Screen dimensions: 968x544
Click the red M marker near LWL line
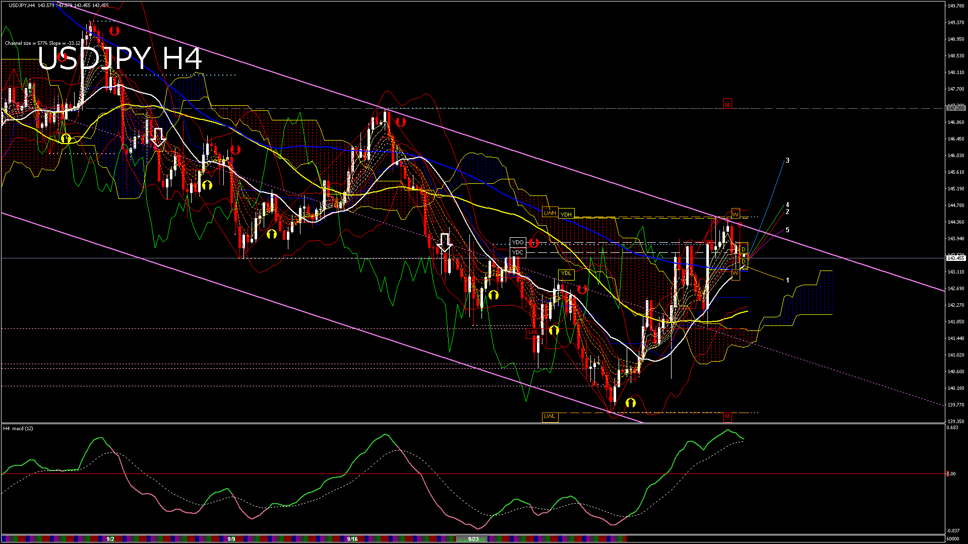pyautogui.click(x=727, y=417)
